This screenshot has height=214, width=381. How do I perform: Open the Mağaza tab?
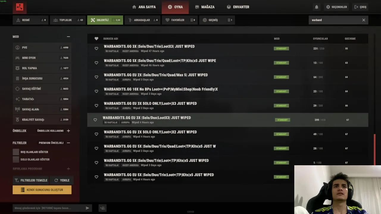[205, 7]
